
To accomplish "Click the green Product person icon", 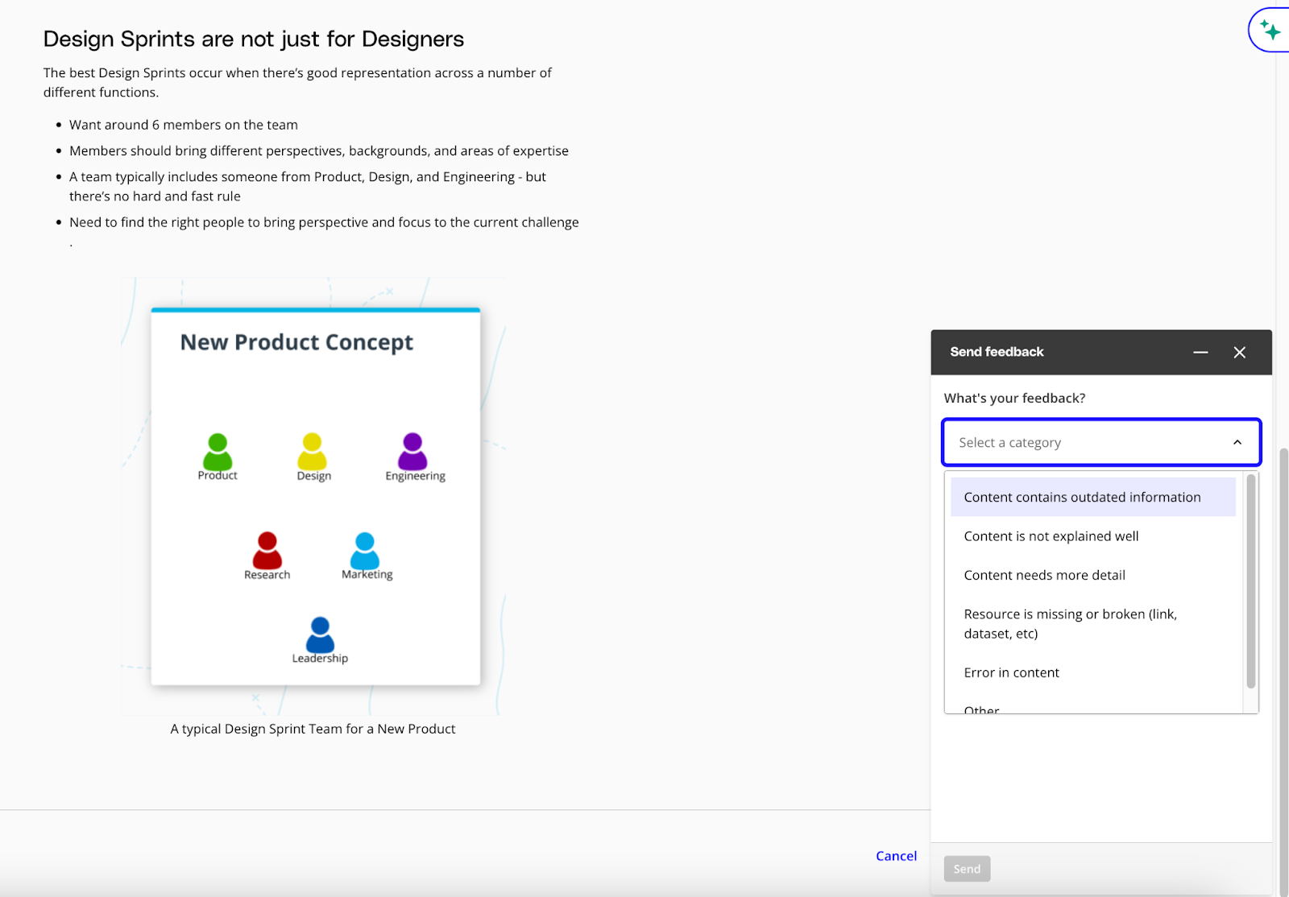I will pyautogui.click(x=218, y=452).
